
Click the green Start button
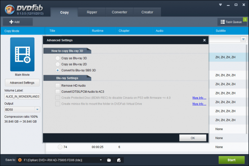pos(231,160)
